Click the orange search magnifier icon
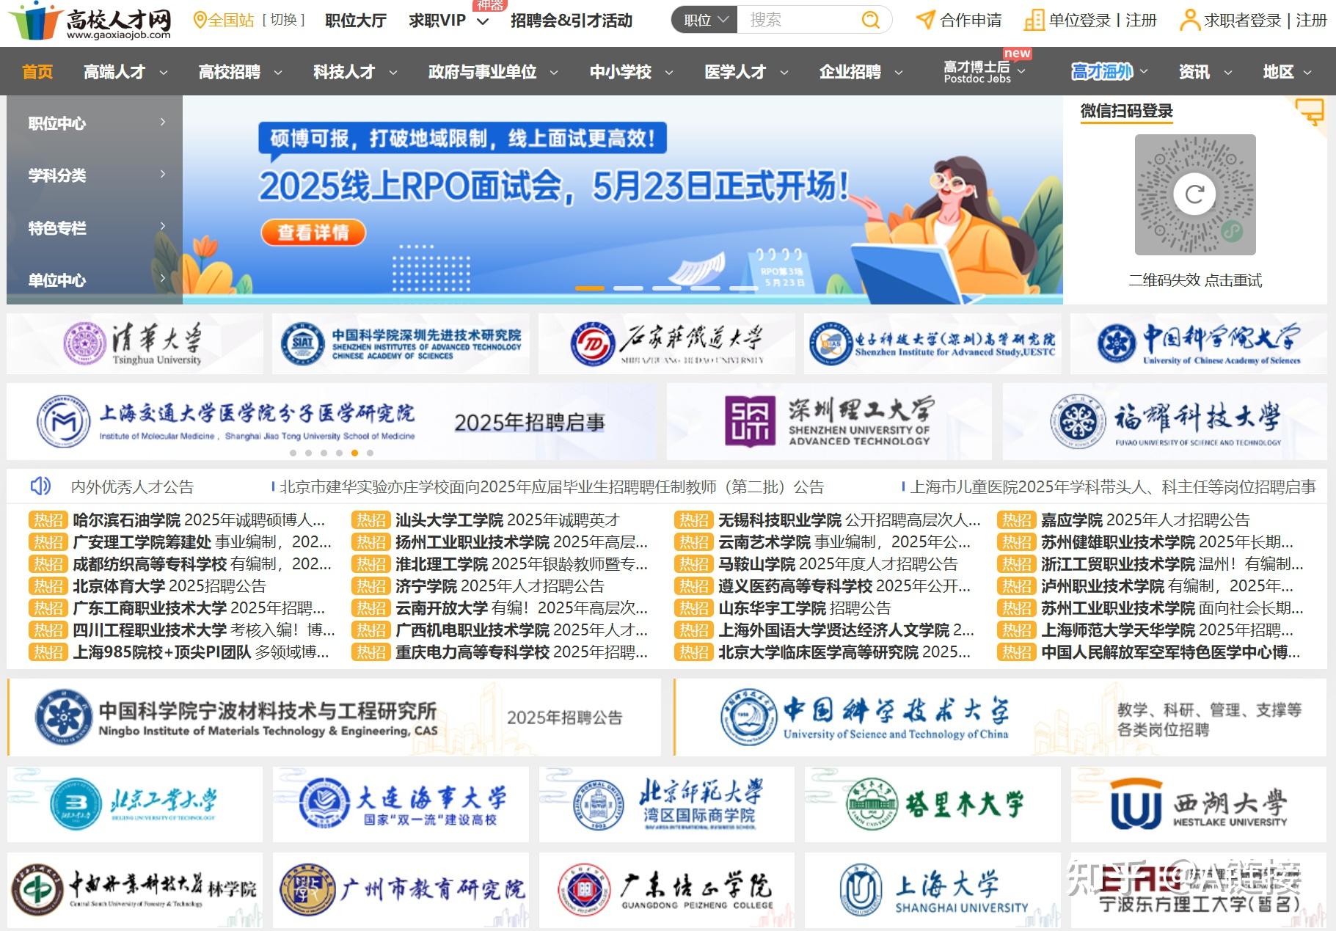Screen dimensions: 1336x931 (870, 20)
